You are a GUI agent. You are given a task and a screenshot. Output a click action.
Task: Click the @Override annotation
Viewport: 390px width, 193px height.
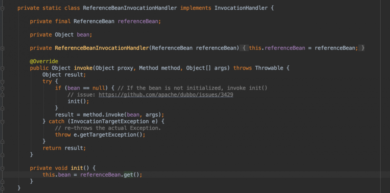coord(44,61)
